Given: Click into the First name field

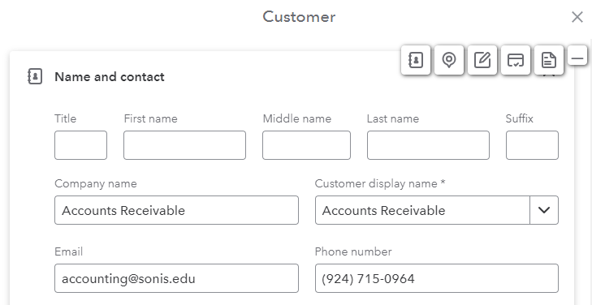Looking at the screenshot, I should click(x=184, y=145).
